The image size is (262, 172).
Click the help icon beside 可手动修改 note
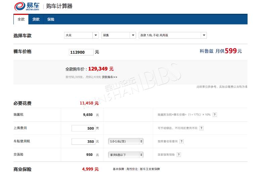(x=201, y=128)
